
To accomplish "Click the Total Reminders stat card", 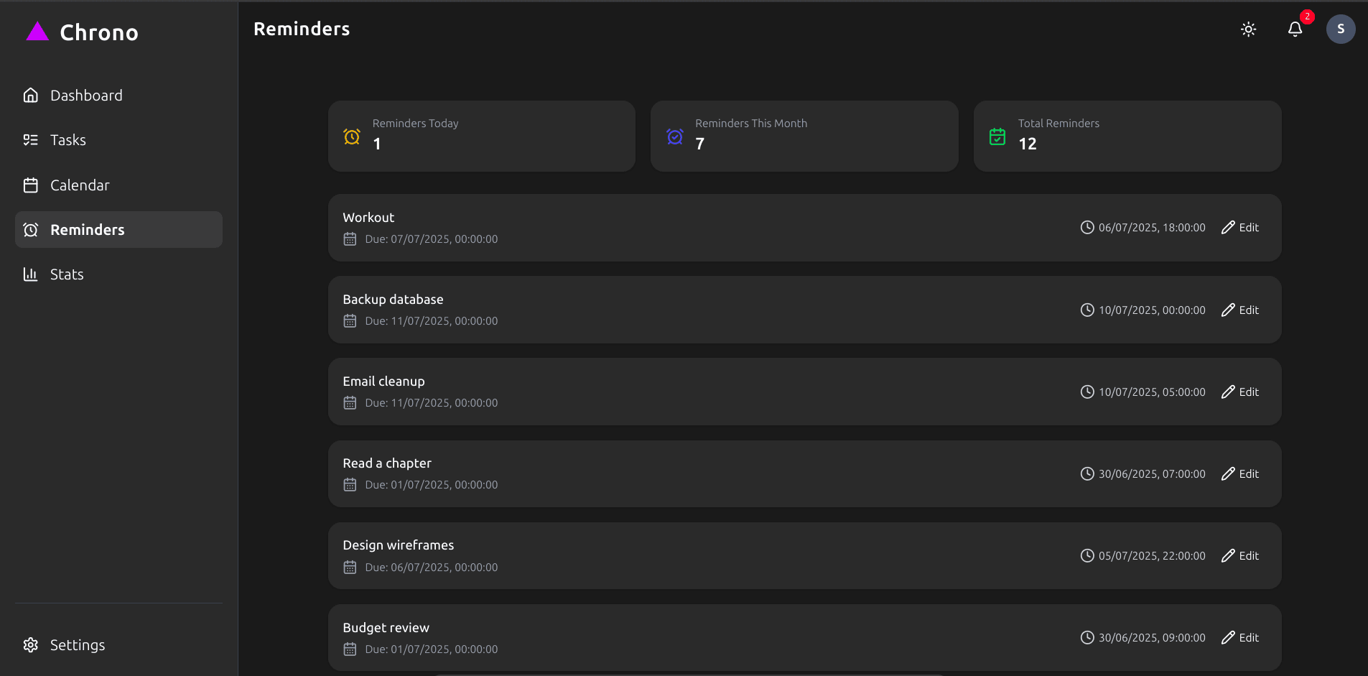I will [1127, 136].
